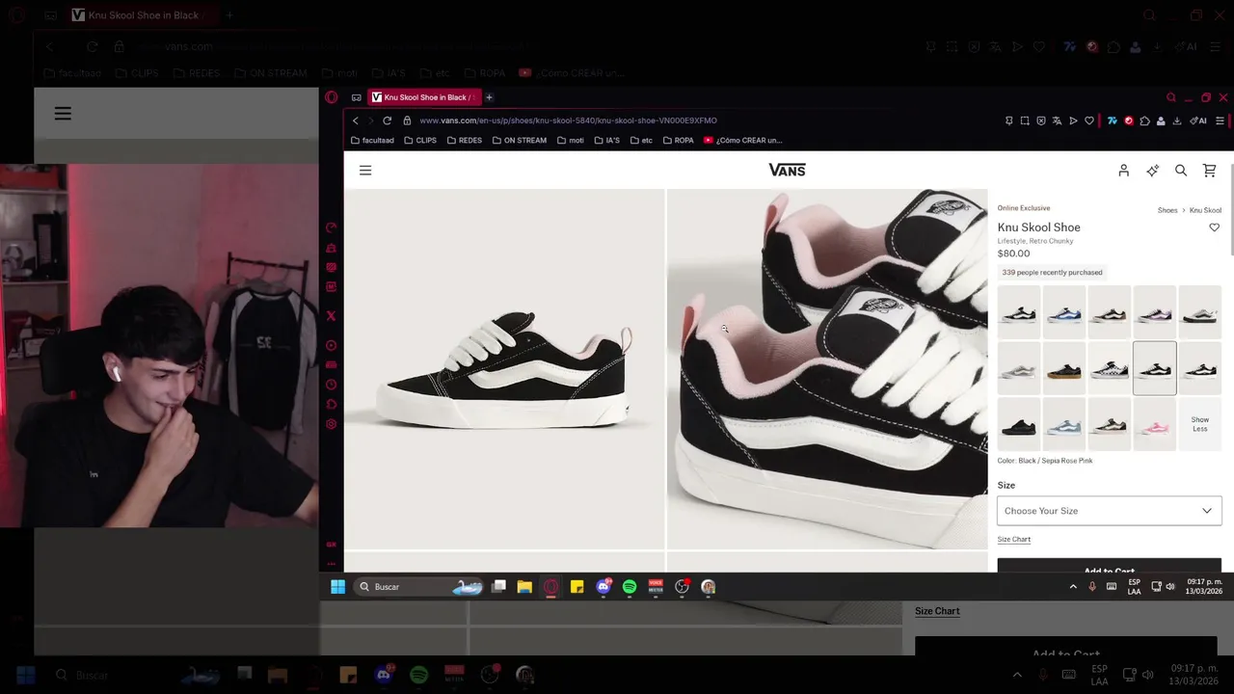Screen dimensions: 1234x694
Task: Open the moti bookmark folder
Action: (571, 141)
